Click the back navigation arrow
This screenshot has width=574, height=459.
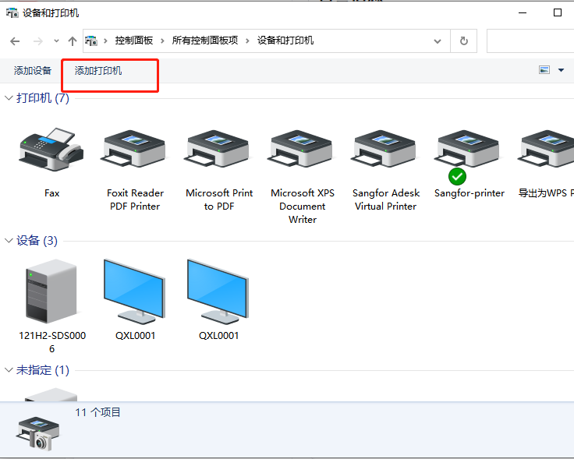coord(15,41)
